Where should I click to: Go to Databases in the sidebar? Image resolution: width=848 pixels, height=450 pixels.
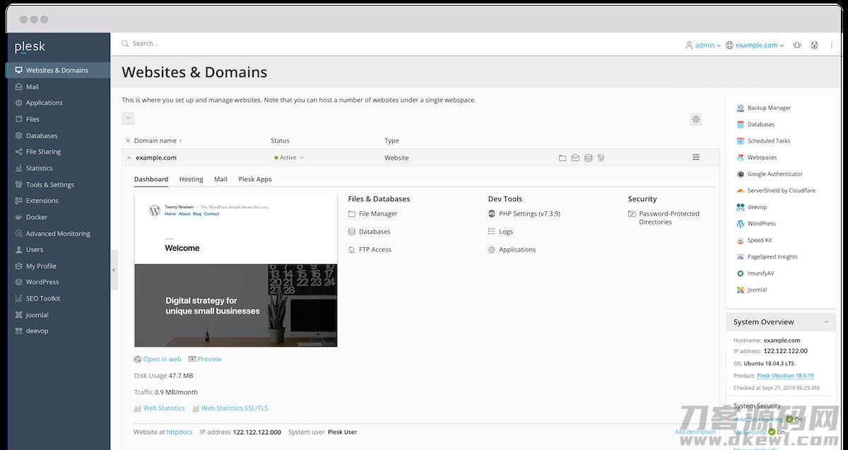[x=59, y=136]
